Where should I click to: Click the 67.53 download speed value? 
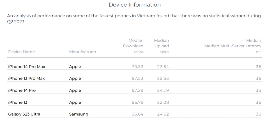click(137, 78)
